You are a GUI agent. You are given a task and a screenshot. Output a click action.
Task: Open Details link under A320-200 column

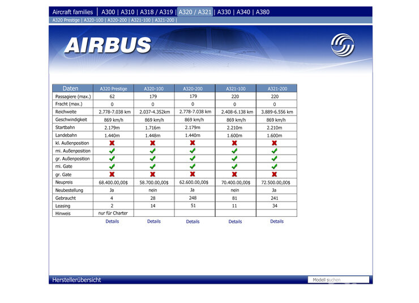click(193, 221)
